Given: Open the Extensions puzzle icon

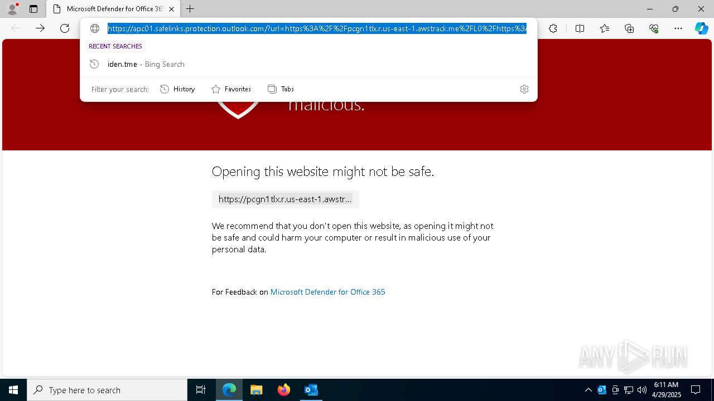Looking at the screenshot, I should click(553, 28).
